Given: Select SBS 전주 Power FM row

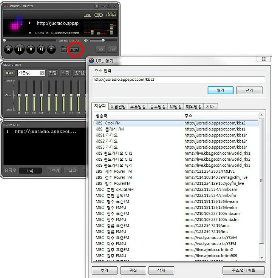Looking at the screenshot, I should pyautogui.click(x=176, y=177).
